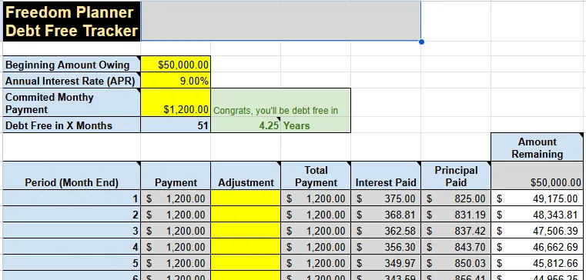Select the 362.58 interest paid cell

click(386, 230)
